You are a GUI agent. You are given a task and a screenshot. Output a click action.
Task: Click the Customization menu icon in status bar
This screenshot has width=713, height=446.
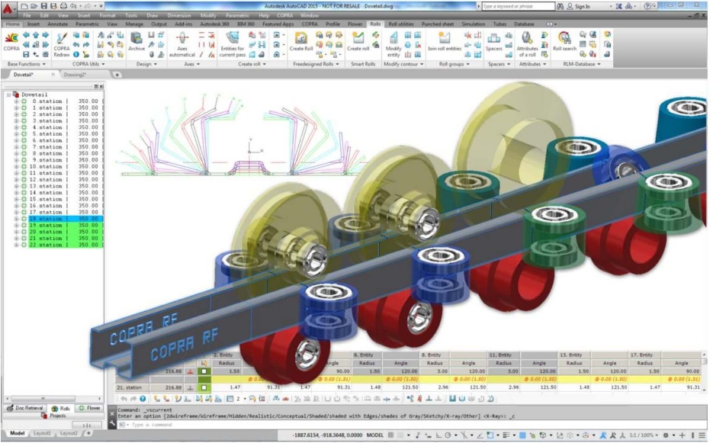tap(702, 435)
